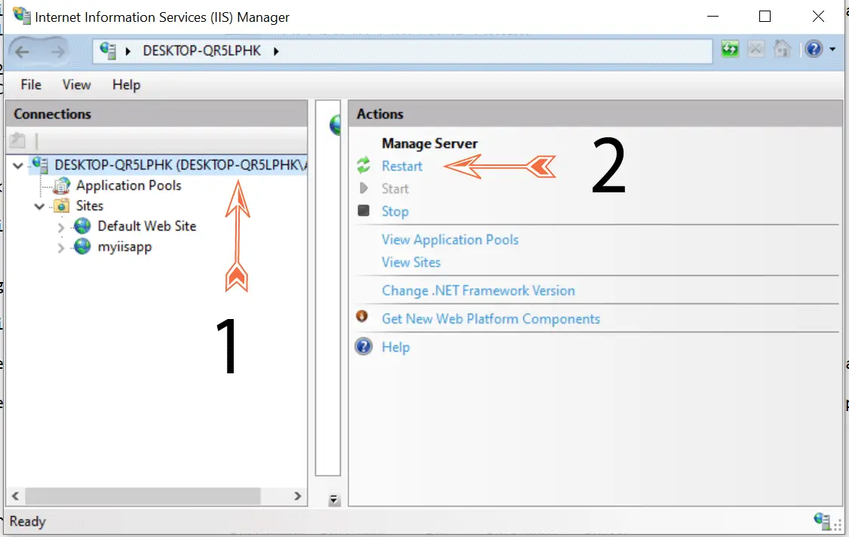
Task: Click Get New Web Platform Components
Action: (491, 318)
